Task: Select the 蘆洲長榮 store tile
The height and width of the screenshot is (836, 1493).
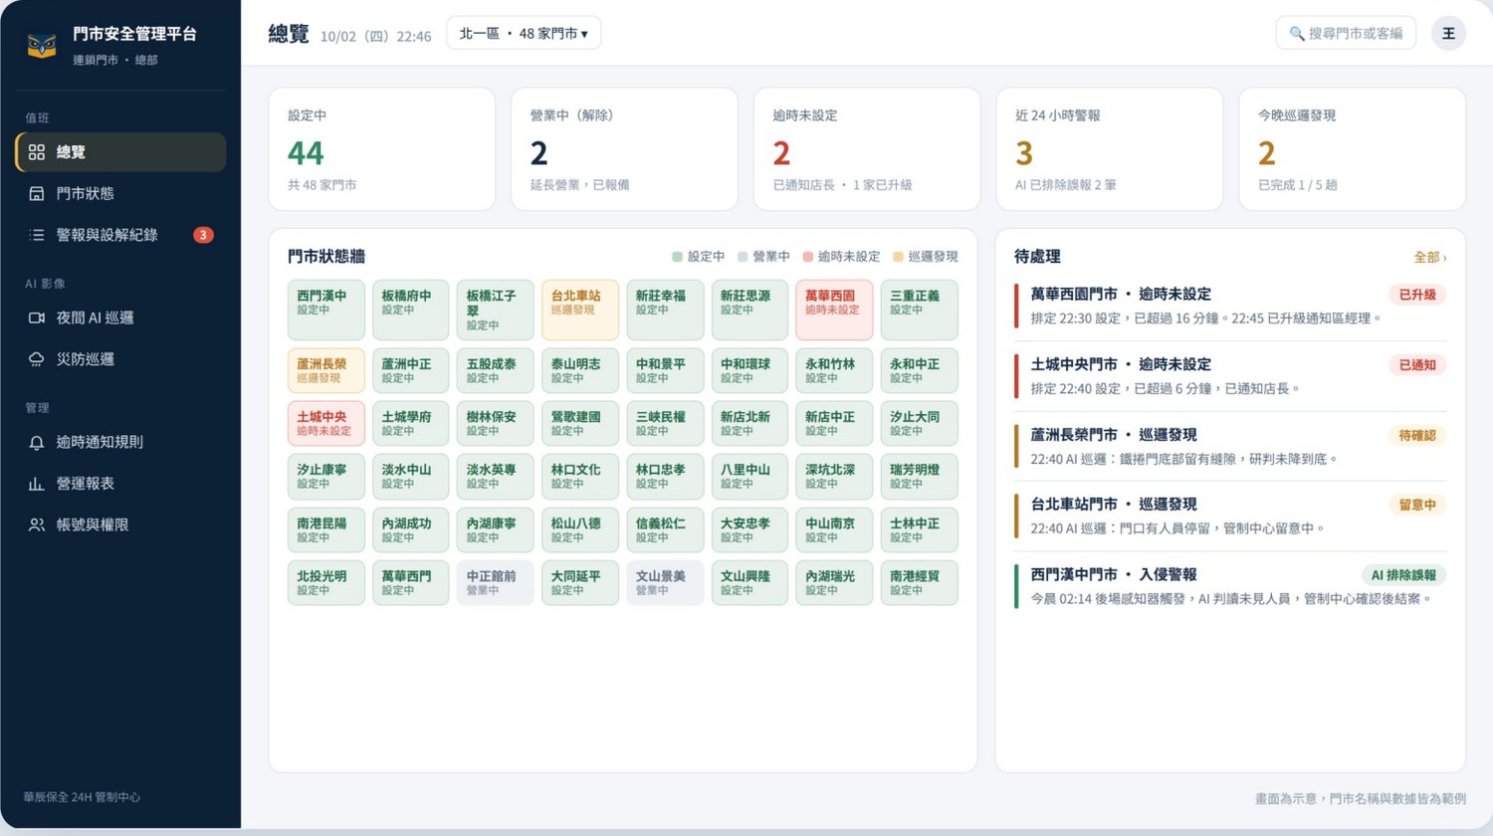Action: pyautogui.click(x=326, y=370)
